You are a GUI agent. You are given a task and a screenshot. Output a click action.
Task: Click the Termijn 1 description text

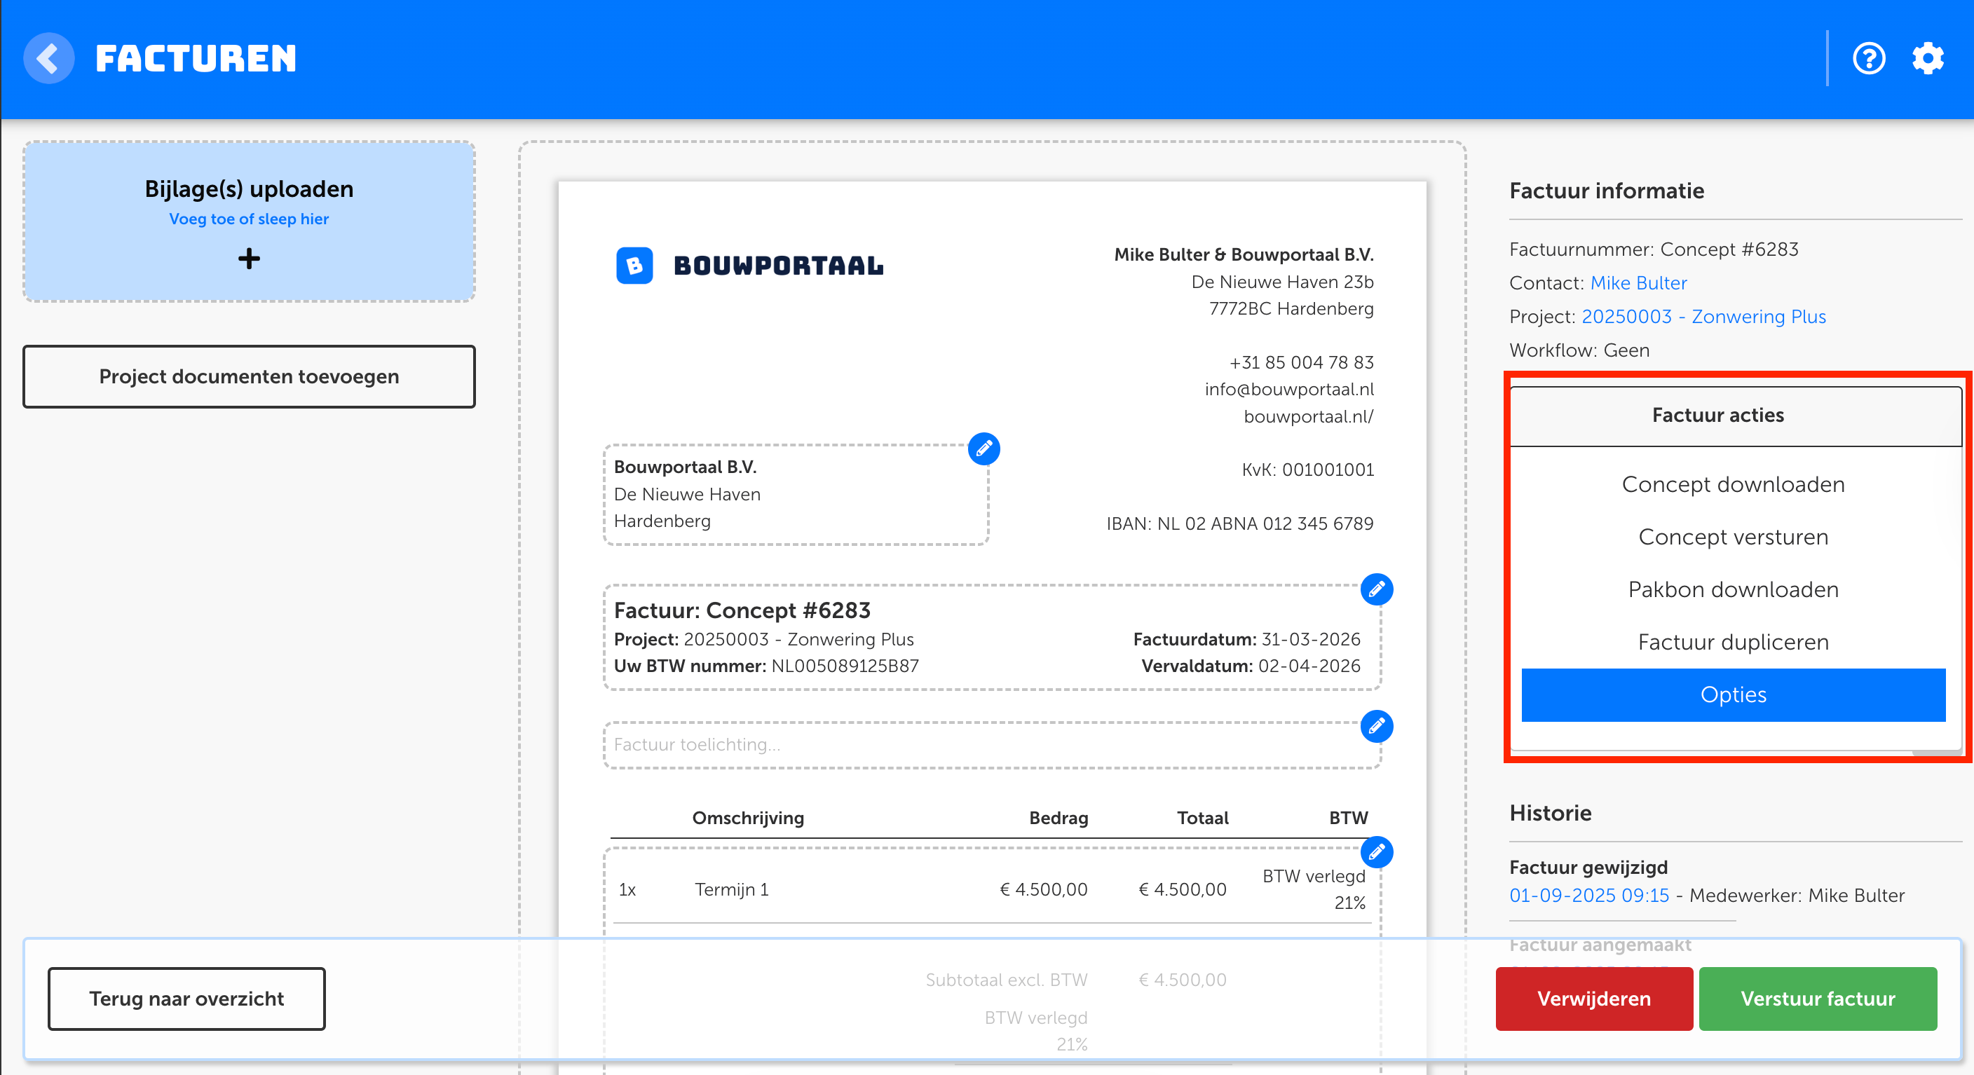(731, 889)
